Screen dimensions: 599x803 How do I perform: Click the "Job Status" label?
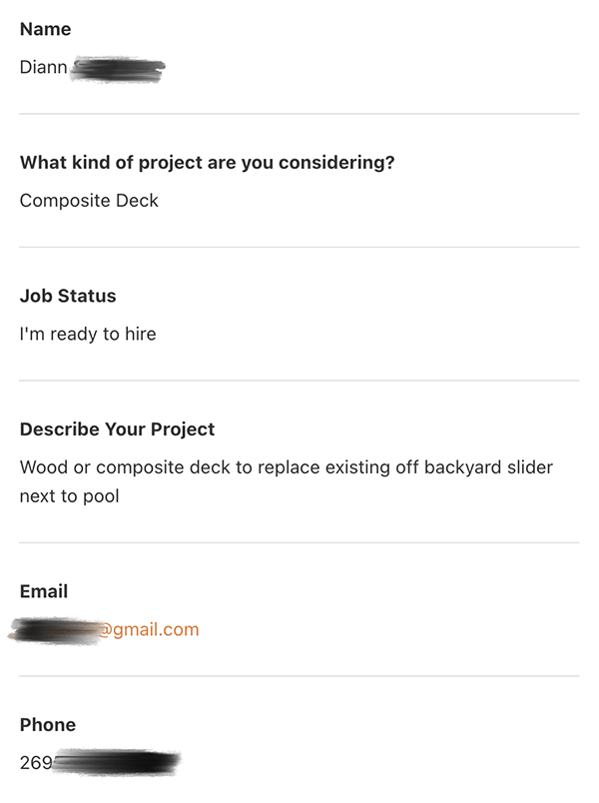pos(68,296)
